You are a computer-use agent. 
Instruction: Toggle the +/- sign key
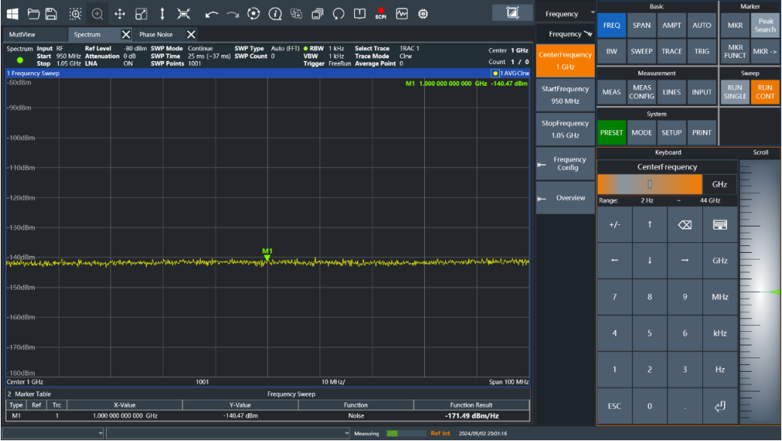point(614,225)
